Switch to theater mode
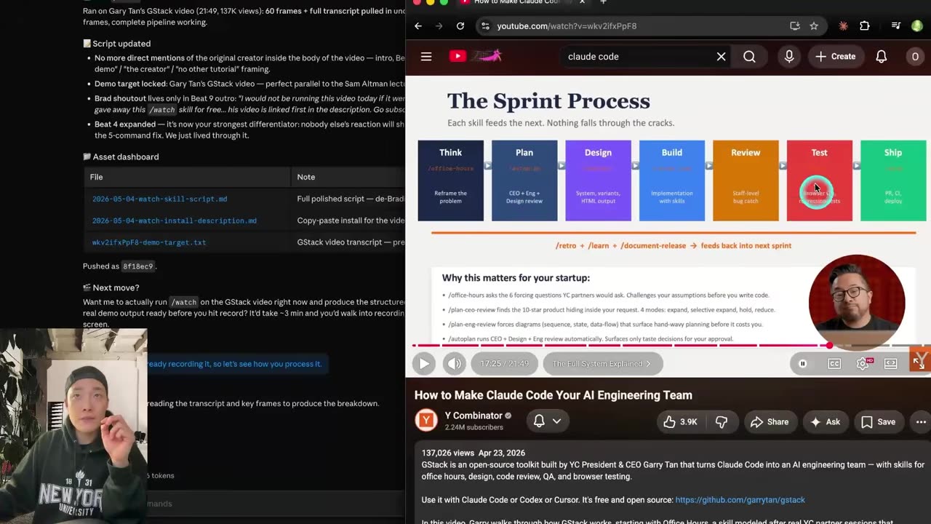931x524 pixels. [x=891, y=364]
